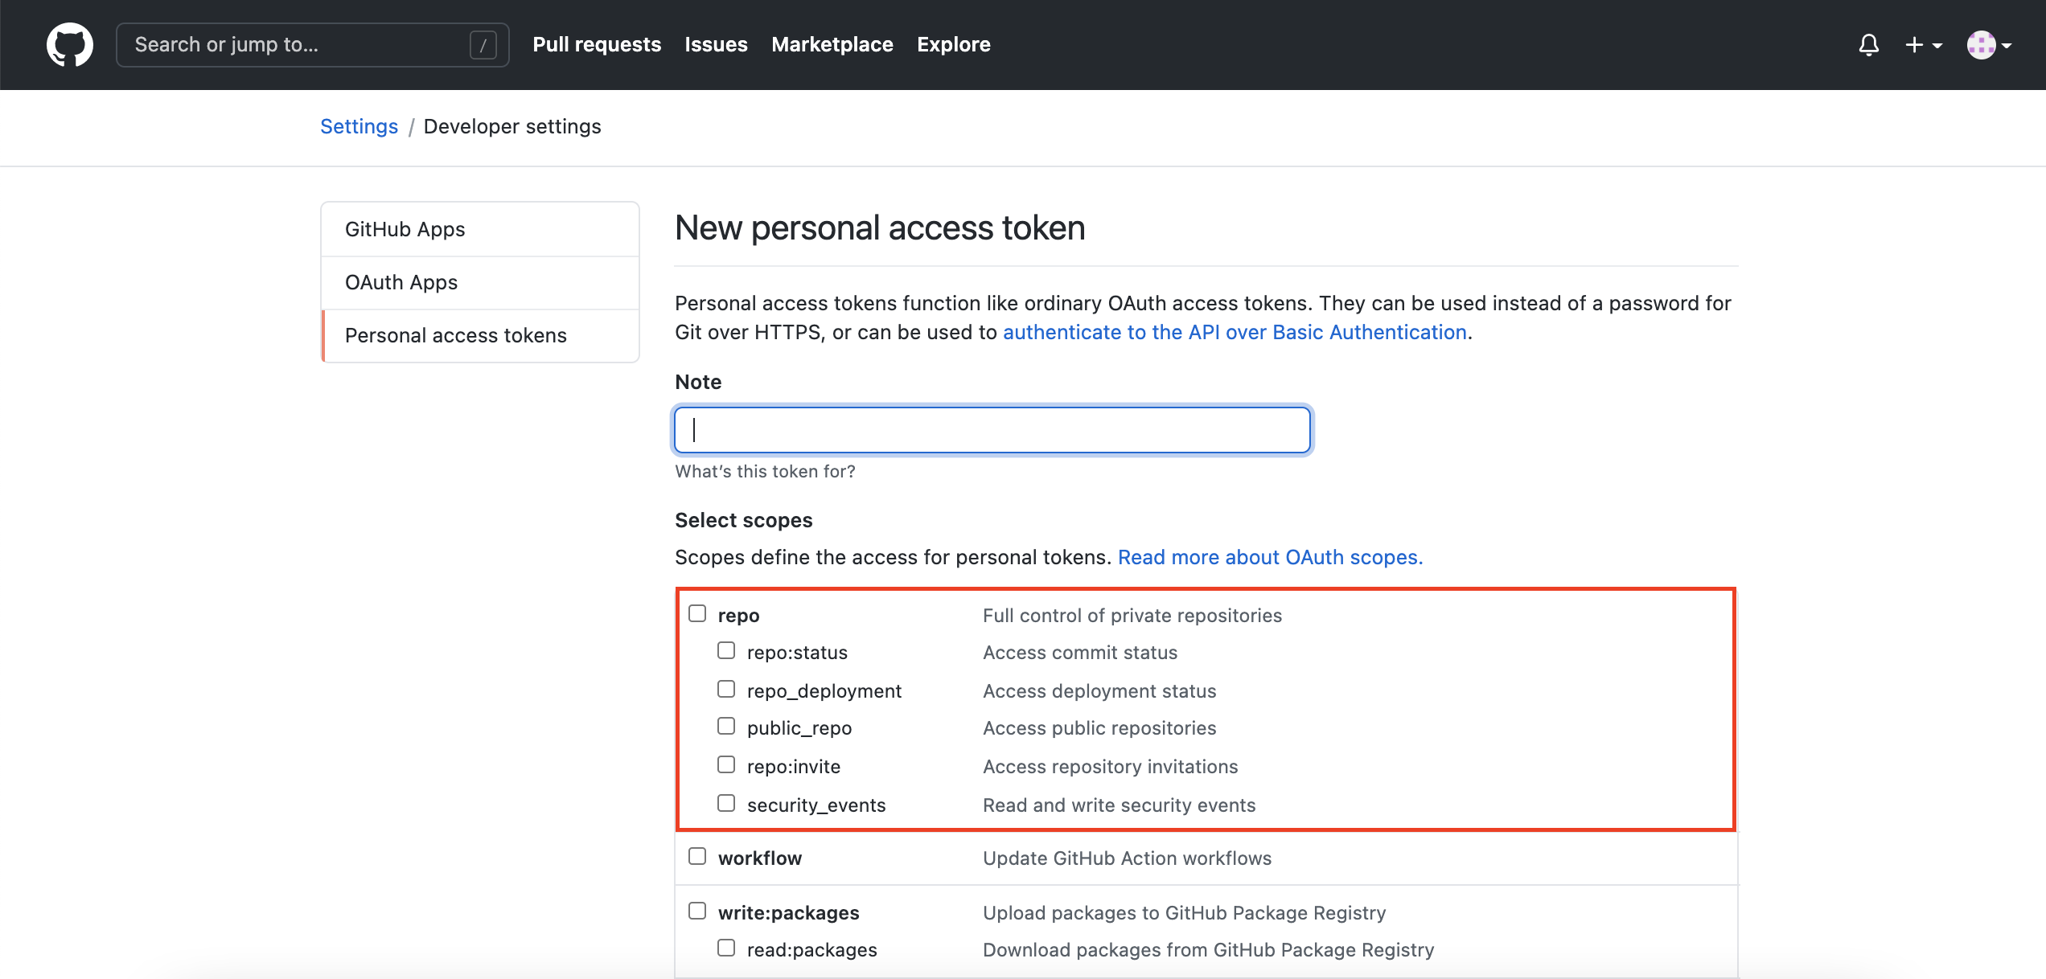The height and width of the screenshot is (979, 2046).
Task: Check the security_events scope
Action: click(x=726, y=803)
